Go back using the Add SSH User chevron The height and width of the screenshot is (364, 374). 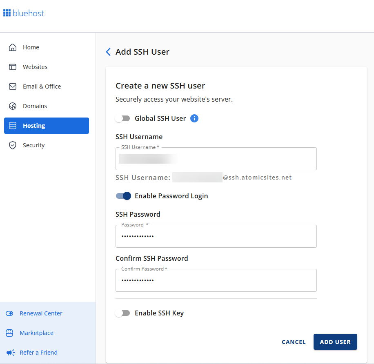[x=108, y=52]
